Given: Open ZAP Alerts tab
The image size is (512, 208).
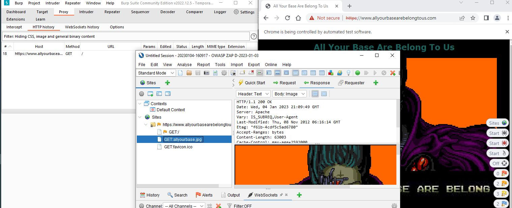Looking at the screenshot, I should coord(204,195).
